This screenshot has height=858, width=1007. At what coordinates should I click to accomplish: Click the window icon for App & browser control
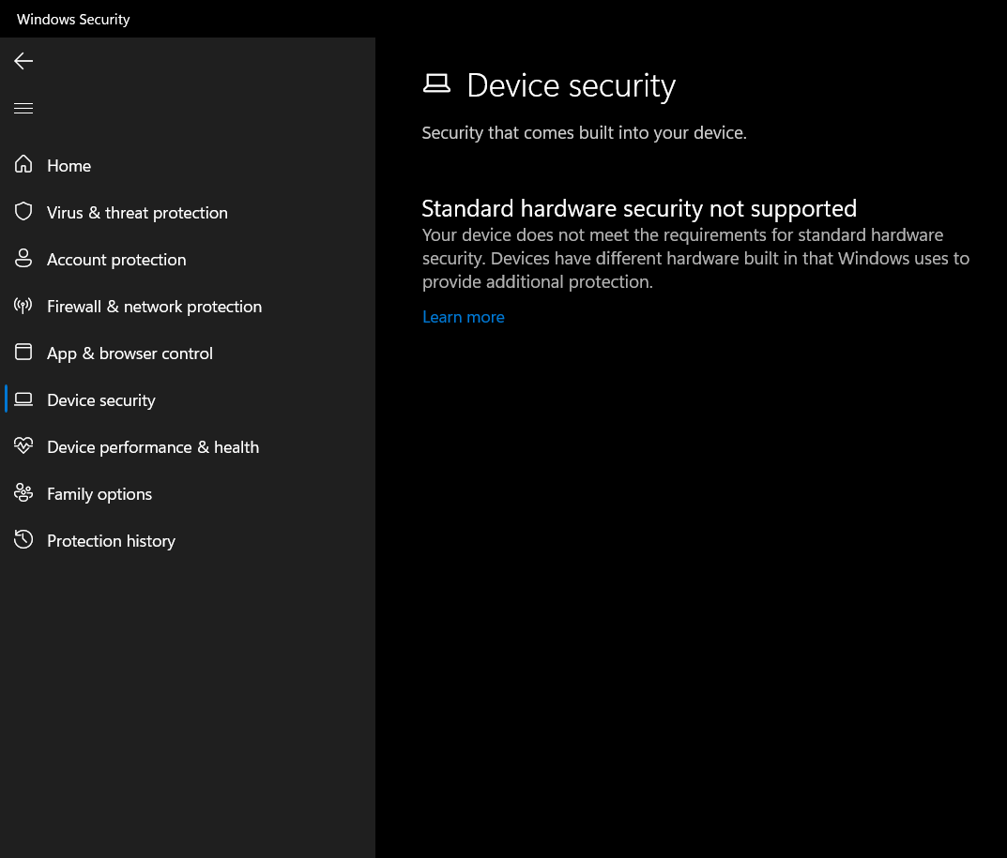click(x=23, y=352)
